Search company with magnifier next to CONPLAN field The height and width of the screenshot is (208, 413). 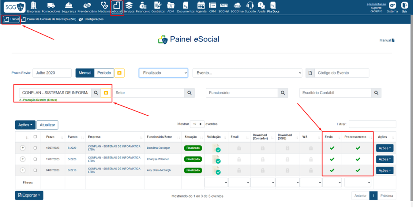click(96, 93)
